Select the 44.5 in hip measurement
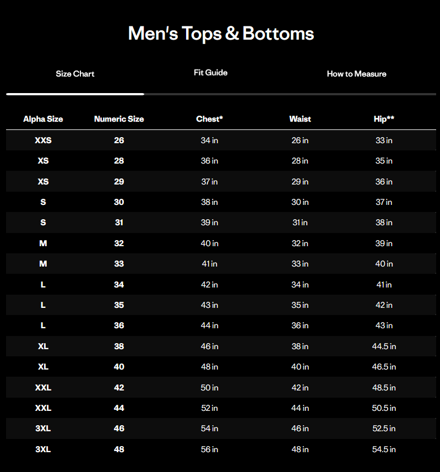This screenshot has height=472, width=440. [x=384, y=346]
